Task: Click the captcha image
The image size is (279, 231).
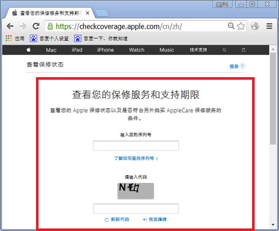Action: tap(135, 191)
